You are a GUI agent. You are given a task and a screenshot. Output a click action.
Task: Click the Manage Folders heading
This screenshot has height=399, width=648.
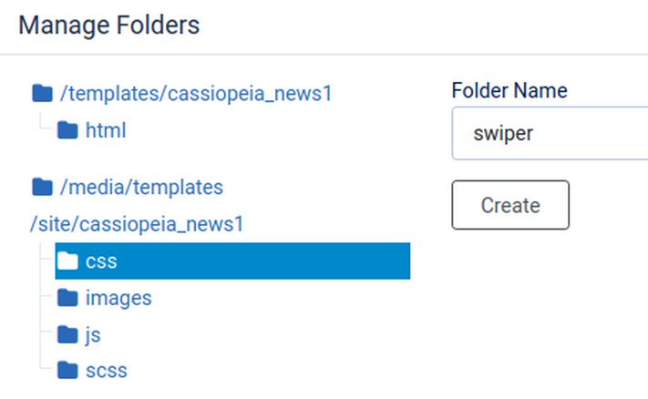click(x=108, y=25)
